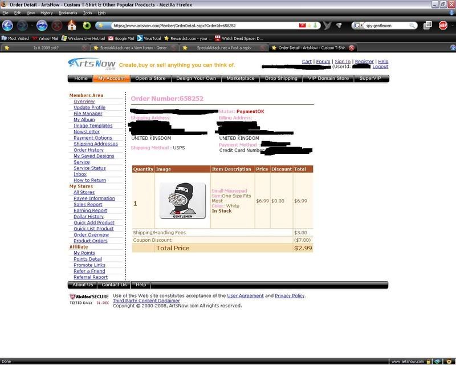This screenshot has height=365, width=456.
Task: Open the Marketplace navigation tab
Action: pos(241,78)
